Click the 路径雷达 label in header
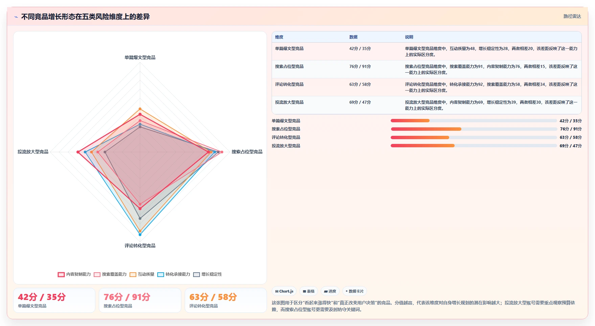The height and width of the screenshot is (326, 595). [572, 16]
